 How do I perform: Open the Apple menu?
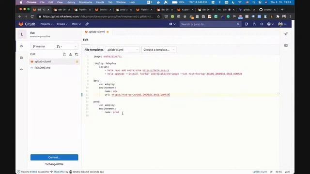point(21,2)
